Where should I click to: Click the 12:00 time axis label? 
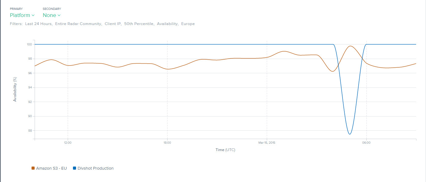tap(68, 143)
